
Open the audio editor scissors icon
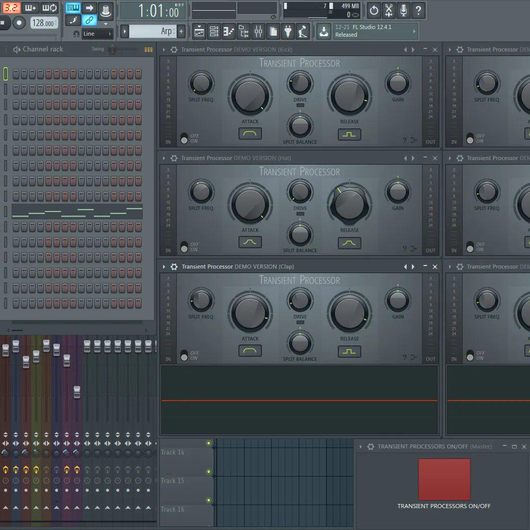tap(389, 11)
